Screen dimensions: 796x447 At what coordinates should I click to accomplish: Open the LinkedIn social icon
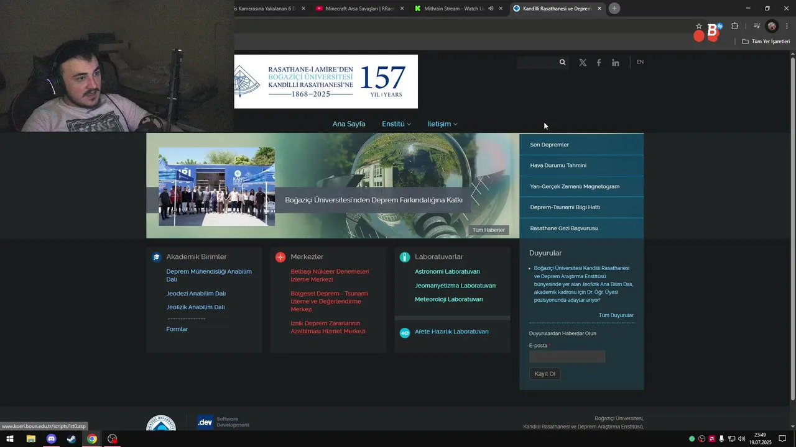(x=615, y=63)
